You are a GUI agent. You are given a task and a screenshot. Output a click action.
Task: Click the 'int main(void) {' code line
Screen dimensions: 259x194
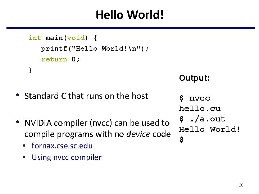click(63, 38)
